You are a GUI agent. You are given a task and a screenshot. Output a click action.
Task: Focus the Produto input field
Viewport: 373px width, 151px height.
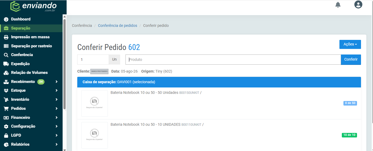tap(233, 60)
